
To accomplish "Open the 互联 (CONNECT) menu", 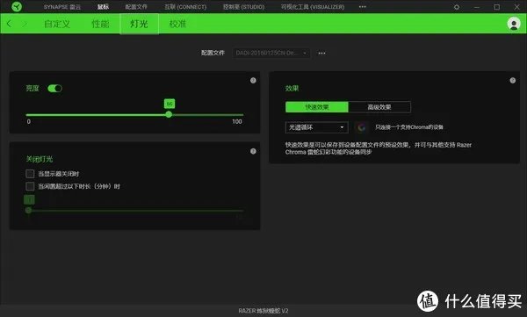I will pos(185,7).
